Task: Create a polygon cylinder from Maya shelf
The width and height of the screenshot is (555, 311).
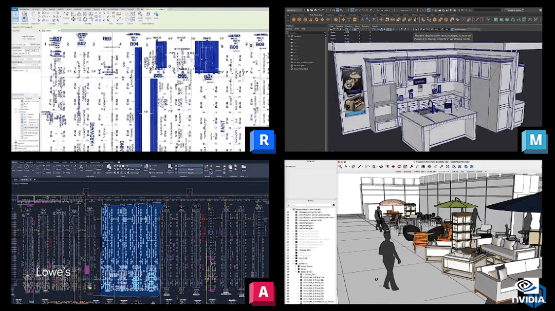Action: 305,20
